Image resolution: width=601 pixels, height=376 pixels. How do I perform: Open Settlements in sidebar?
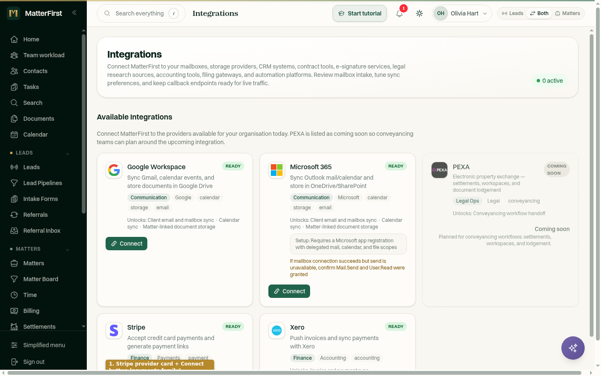point(40,327)
